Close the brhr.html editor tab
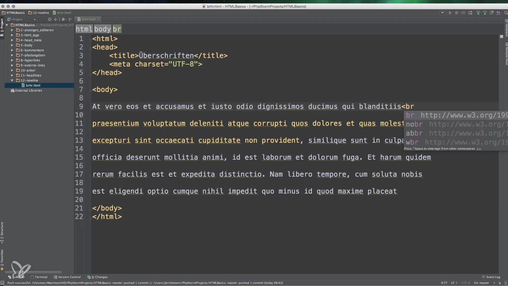508x286 pixels. (98, 19)
